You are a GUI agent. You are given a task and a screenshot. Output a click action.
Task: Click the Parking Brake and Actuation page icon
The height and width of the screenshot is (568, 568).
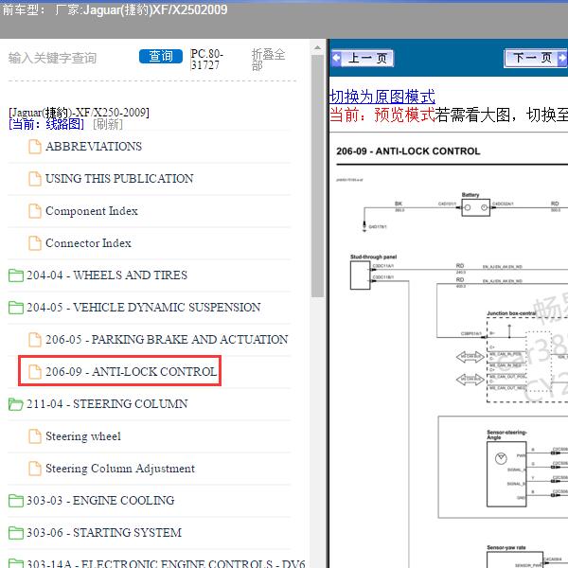point(35,340)
